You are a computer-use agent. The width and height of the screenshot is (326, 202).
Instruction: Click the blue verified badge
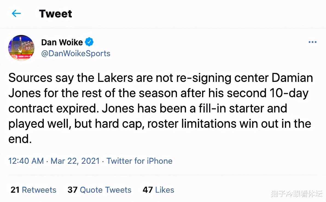coord(89,42)
